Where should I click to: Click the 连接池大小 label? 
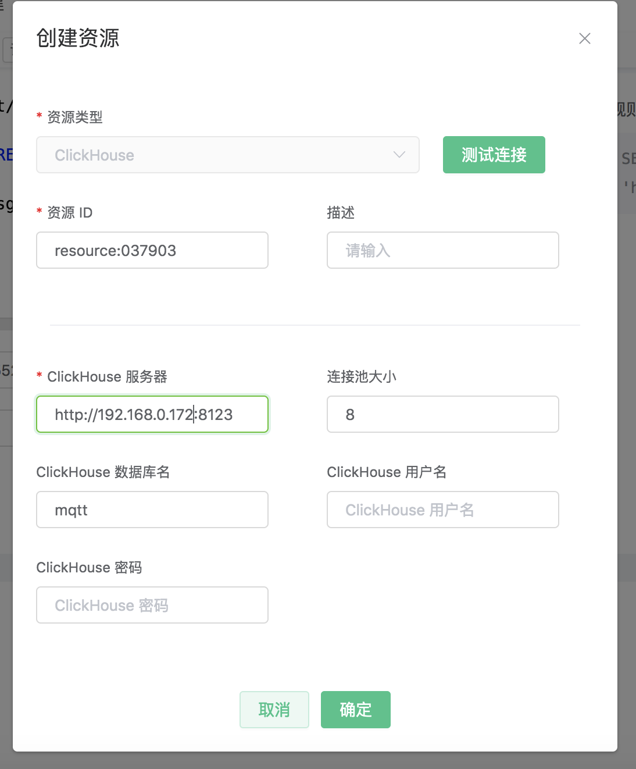361,377
